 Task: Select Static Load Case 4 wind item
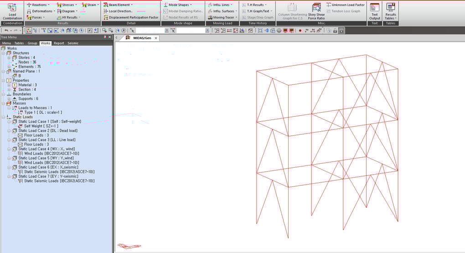[46, 149]
